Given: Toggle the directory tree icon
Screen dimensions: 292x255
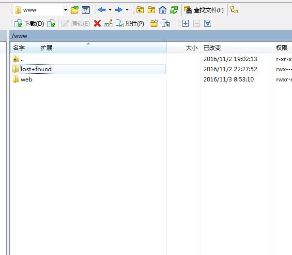Looking at the screenshot, I should tap(234, 10).
